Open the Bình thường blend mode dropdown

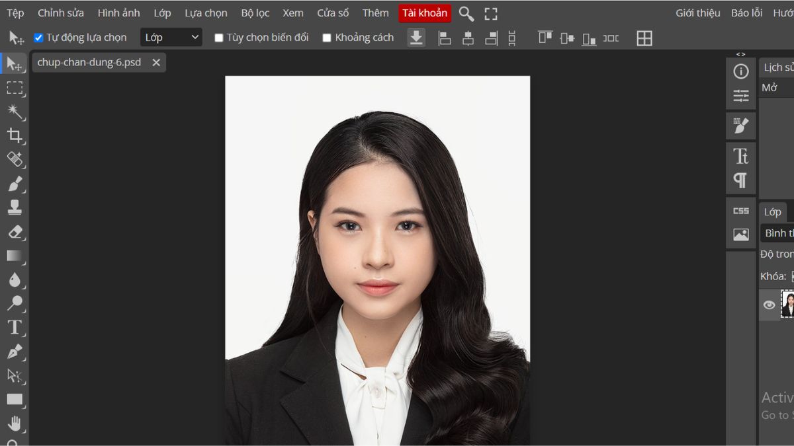pos(779,233)
